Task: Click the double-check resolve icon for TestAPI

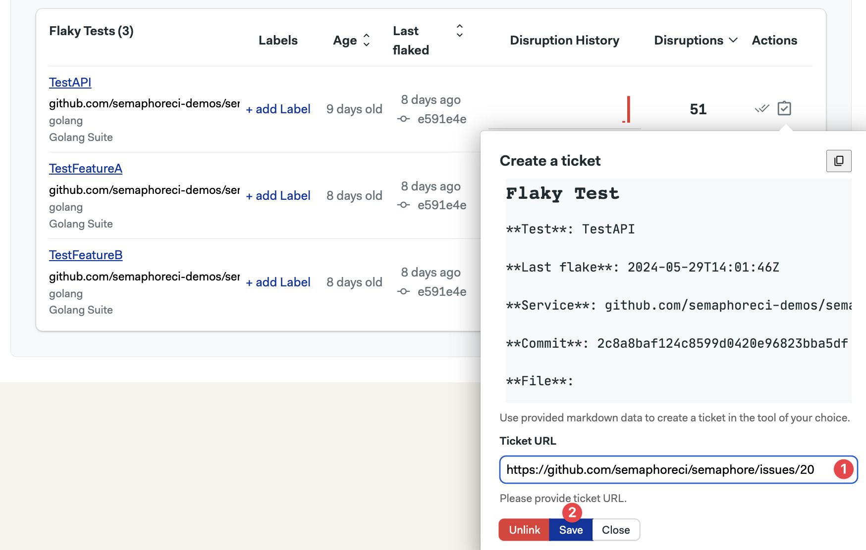Action: click(762, 108)
